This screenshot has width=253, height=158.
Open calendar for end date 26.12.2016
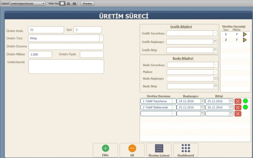click(231, 108)
